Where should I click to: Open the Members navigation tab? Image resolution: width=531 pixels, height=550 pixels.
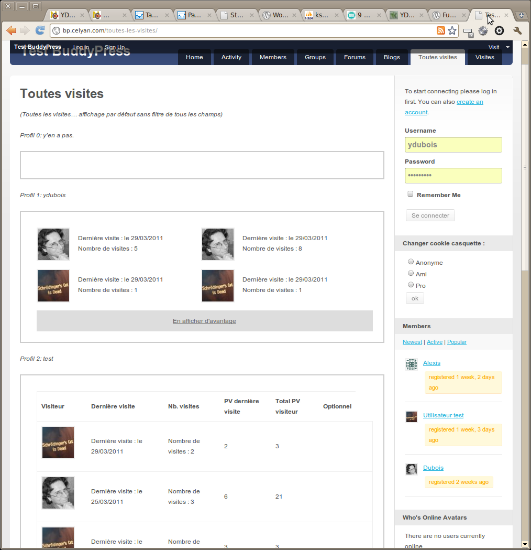pos(273,58)
